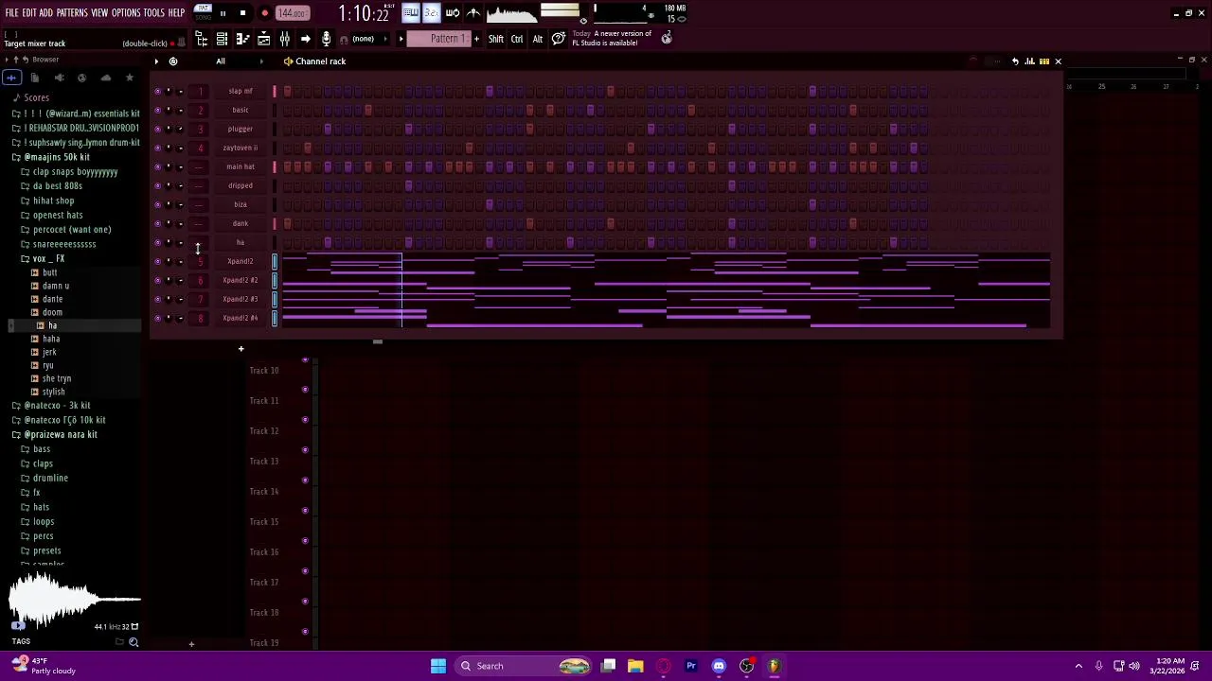The image size is (1212, 681).
Task: Click the tempo display showing 144
Action: pos(293,13)
